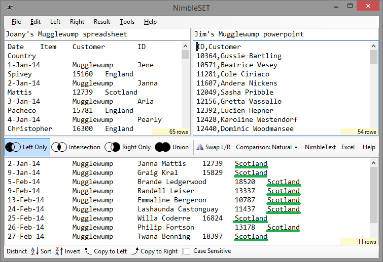This screenshot has width=383, height=262.
Task: Click the Swap L/R mirror icon
Action: pyautogui.click(x=200, y=147)
